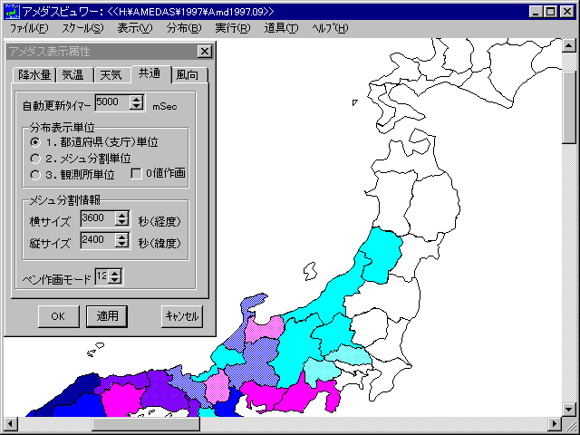This screenshot has width=580, height=435.
Task: Click the vertical scrollbar down arrow
Action: [x=569, y=409]
